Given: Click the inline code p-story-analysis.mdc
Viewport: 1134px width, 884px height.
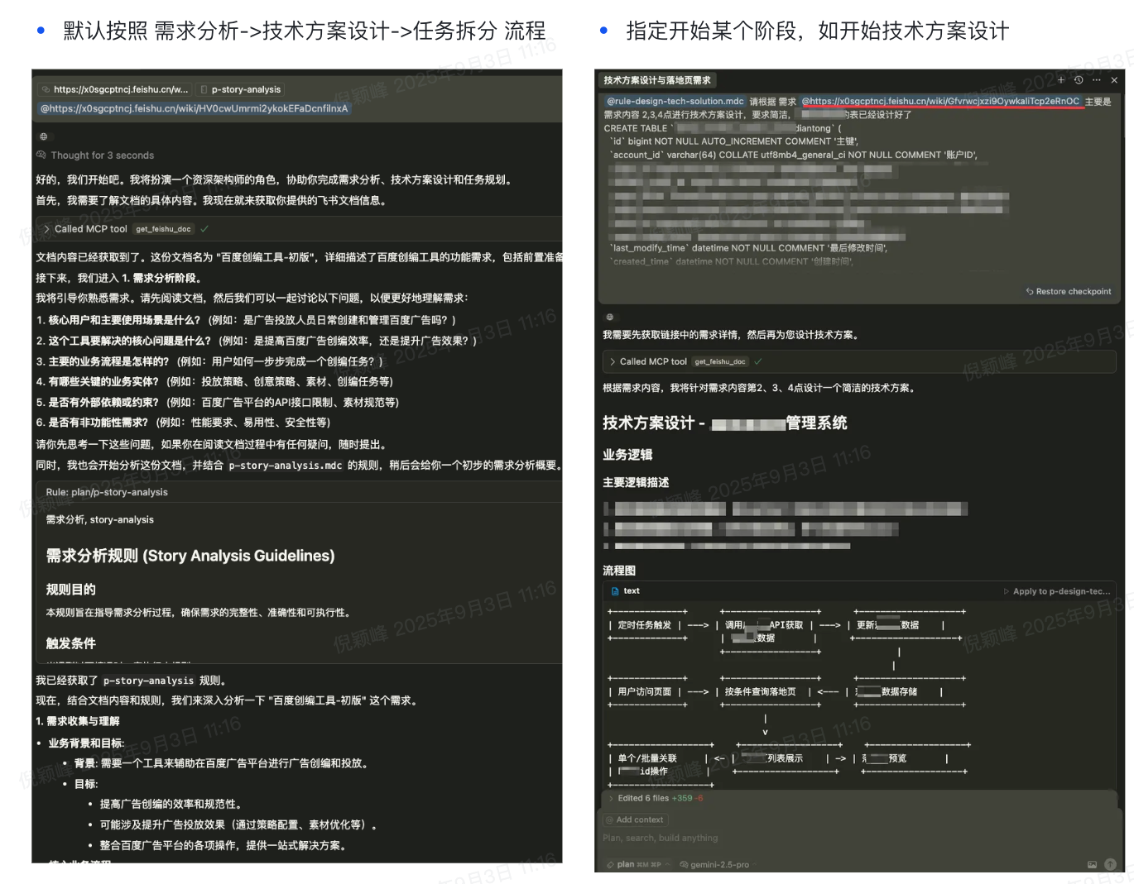Looking at the screenshot, I should [286, 466].
